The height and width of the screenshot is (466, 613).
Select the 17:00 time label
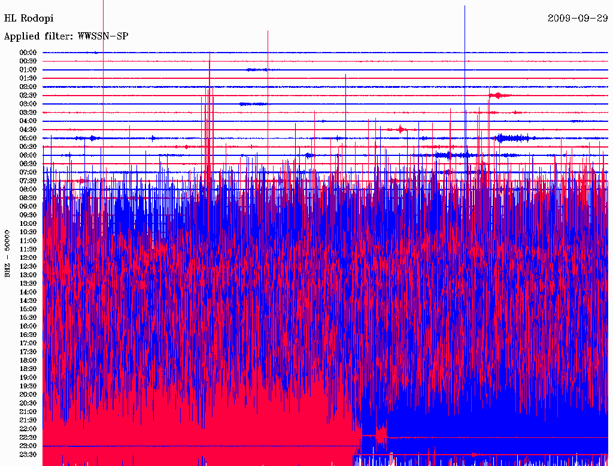pyautogui.click(x=28, y=343)
